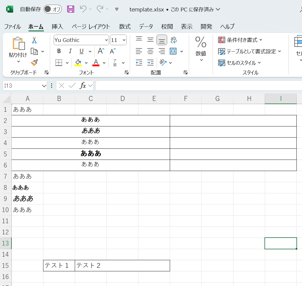Screen dimensions: 302x286
Task: Click the Borders icon
Action: [59, 63]
